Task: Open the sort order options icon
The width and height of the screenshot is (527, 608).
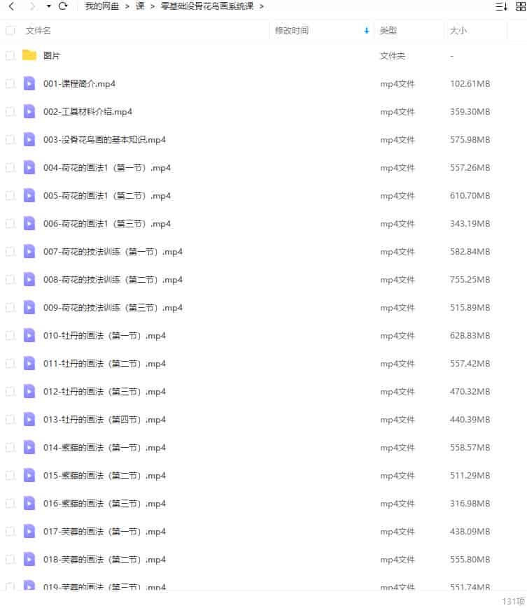Action: [501, 6]
